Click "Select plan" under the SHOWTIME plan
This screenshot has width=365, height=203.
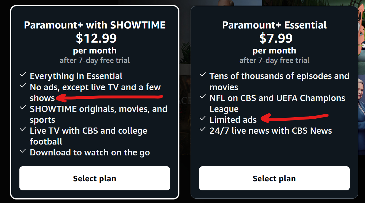click(x=94, y=178)
